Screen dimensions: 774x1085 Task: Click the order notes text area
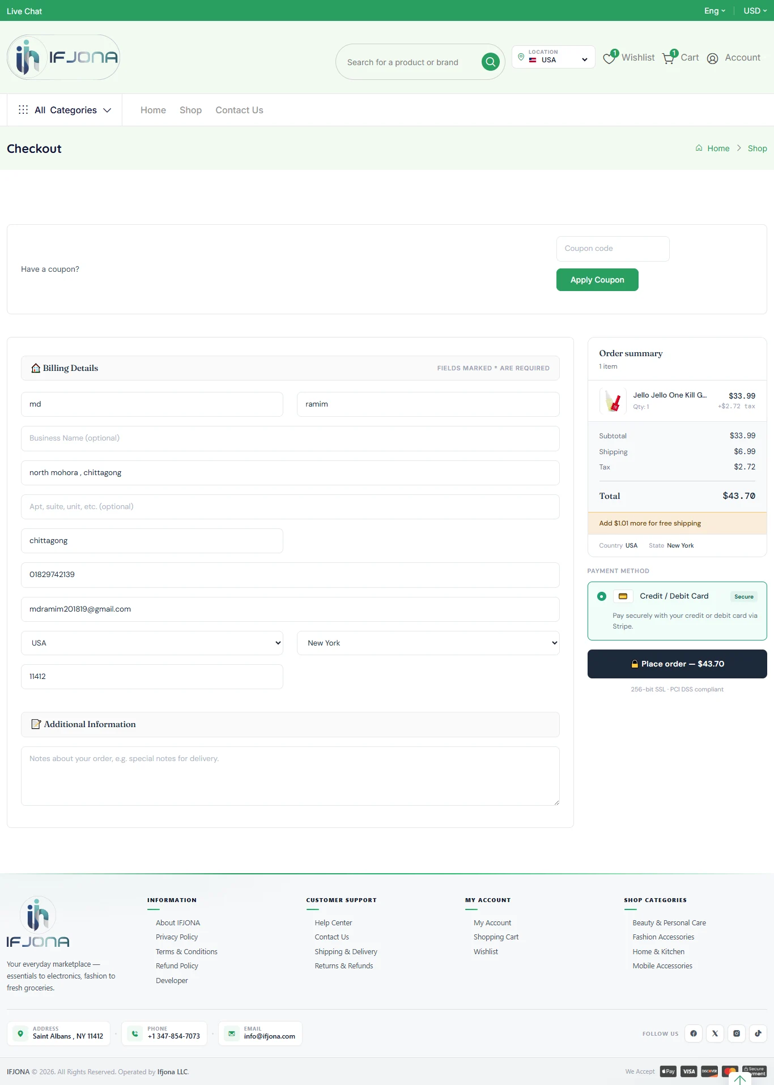click(x=290, y=776)
